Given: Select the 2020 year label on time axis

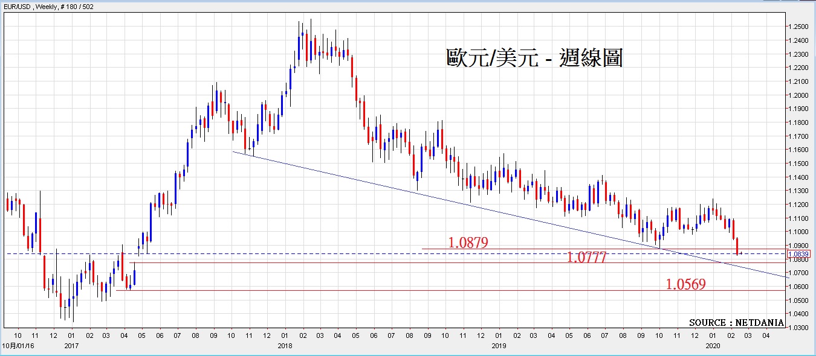Looking at the screenshot, I should [713, 346].
